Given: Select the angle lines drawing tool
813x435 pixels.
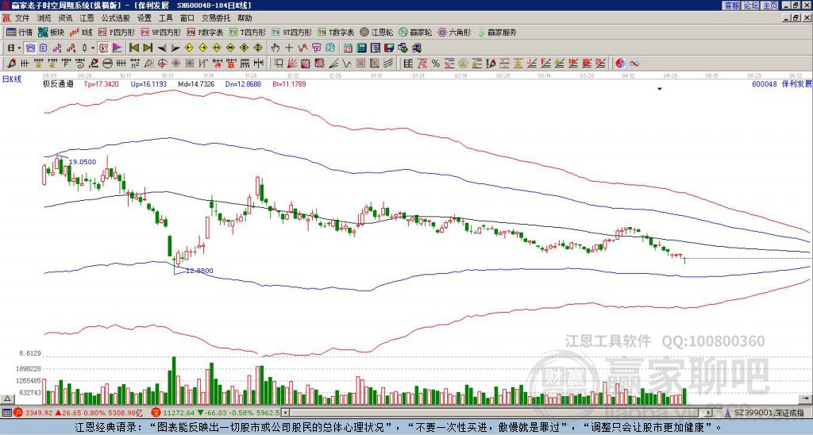Looking at the screenshot, I should click(333, 64).
